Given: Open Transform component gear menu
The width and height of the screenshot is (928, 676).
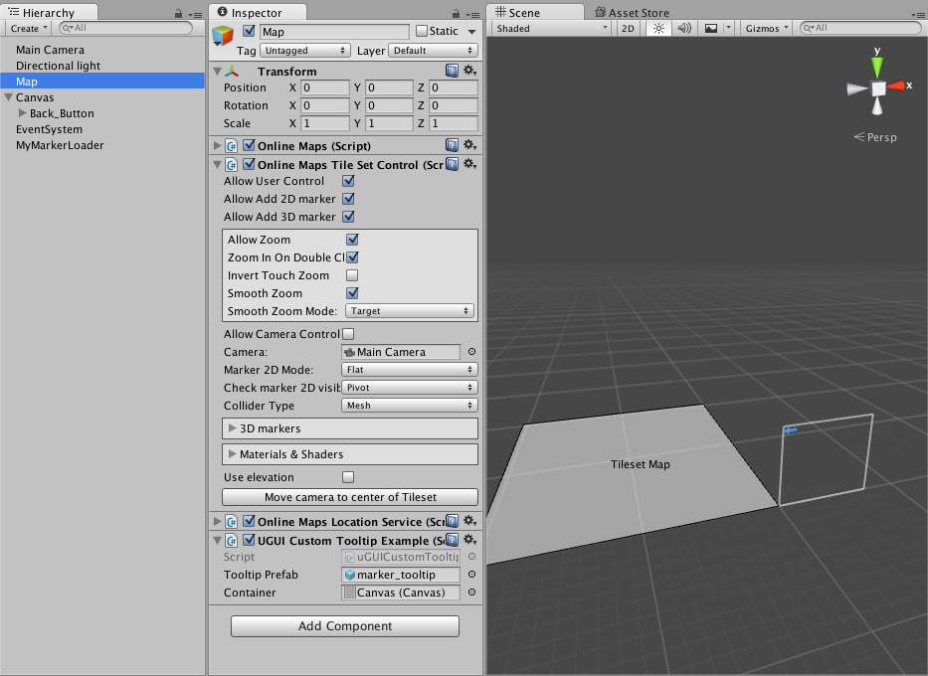Looking at the screenshot, I should pos(469,71).
